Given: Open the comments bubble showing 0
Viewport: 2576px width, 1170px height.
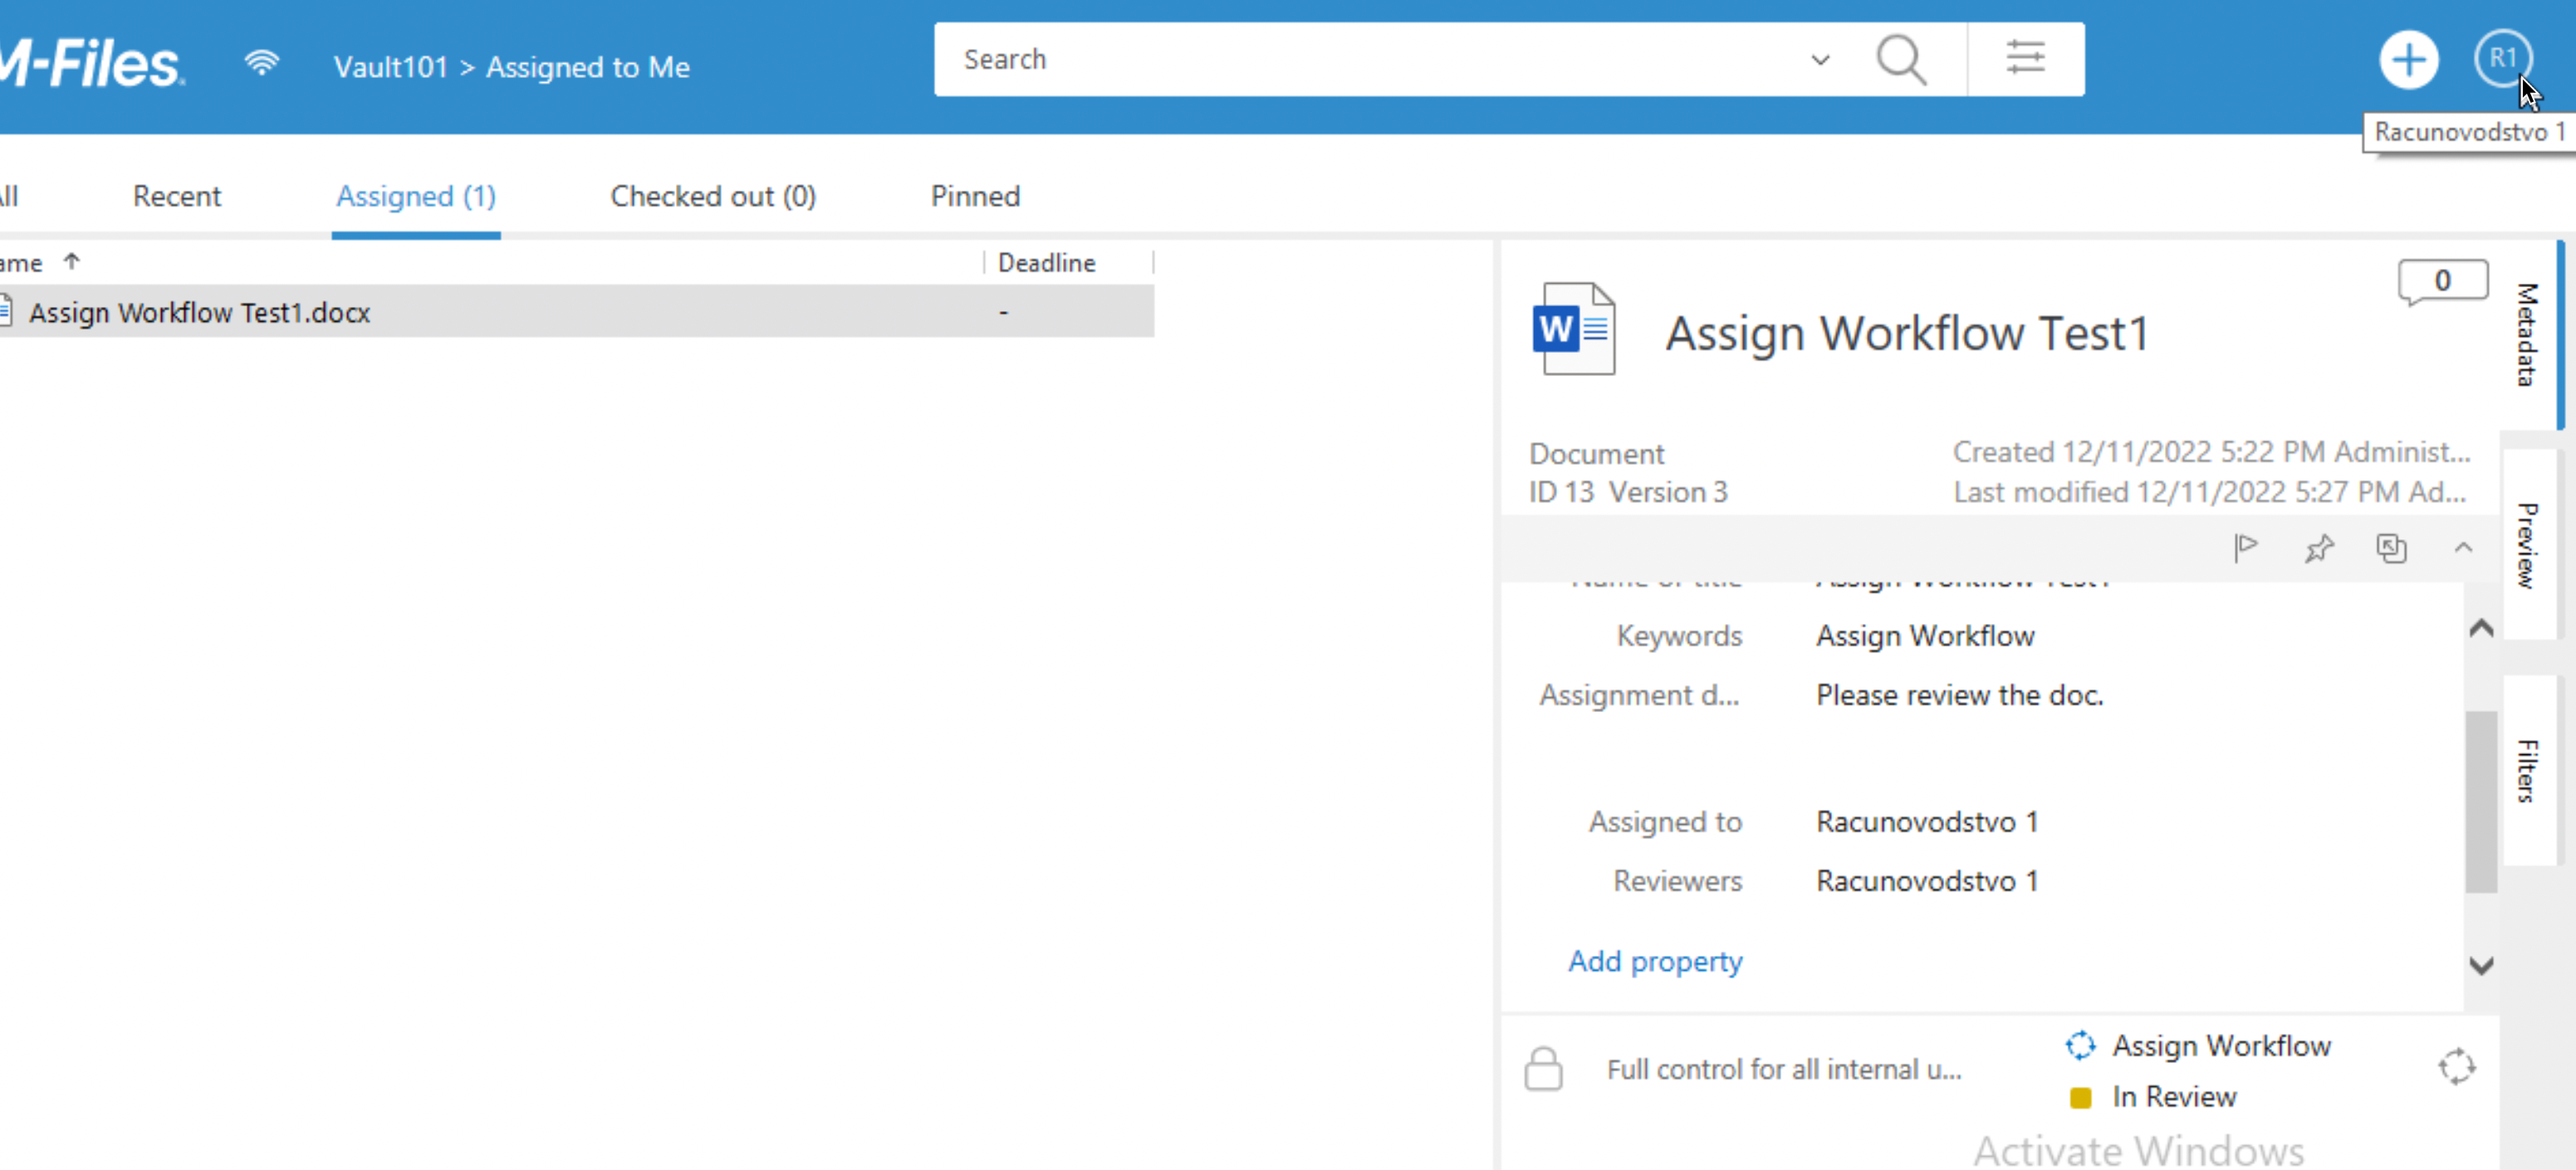Looking at the screenshot, I should 2442,282.
